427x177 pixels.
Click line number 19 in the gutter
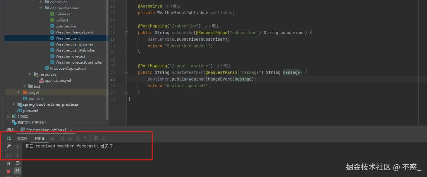click(113, 40)
